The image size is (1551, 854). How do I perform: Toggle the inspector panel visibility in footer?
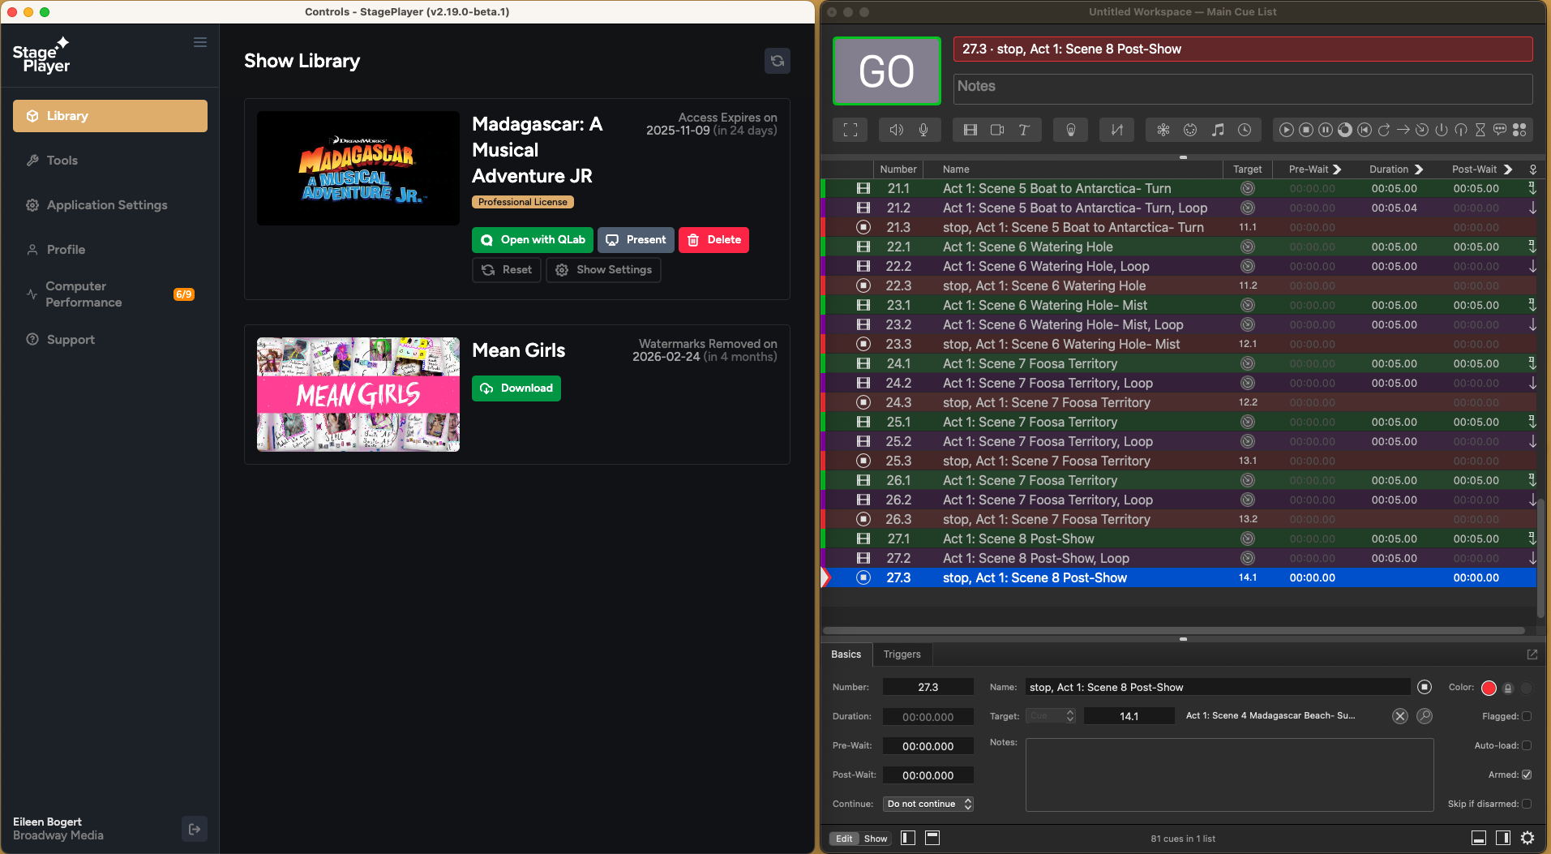coord(1479,838)
